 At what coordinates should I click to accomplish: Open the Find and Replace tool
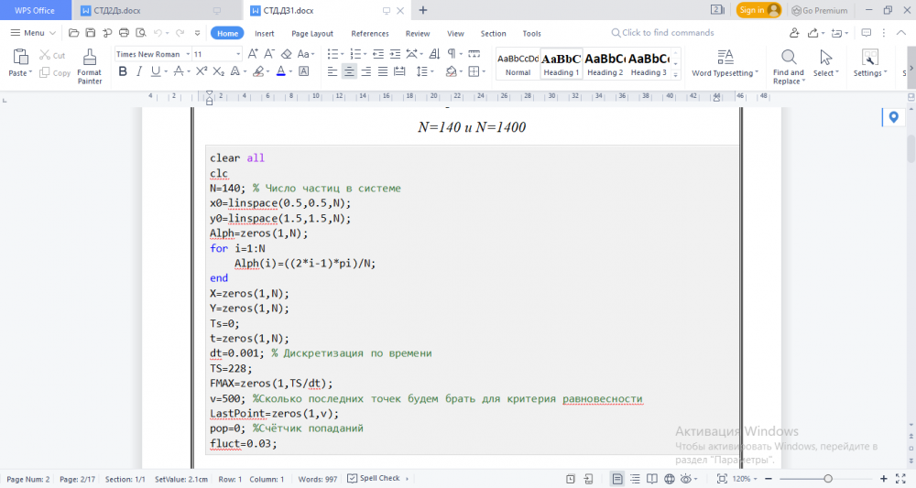[789, 67]
